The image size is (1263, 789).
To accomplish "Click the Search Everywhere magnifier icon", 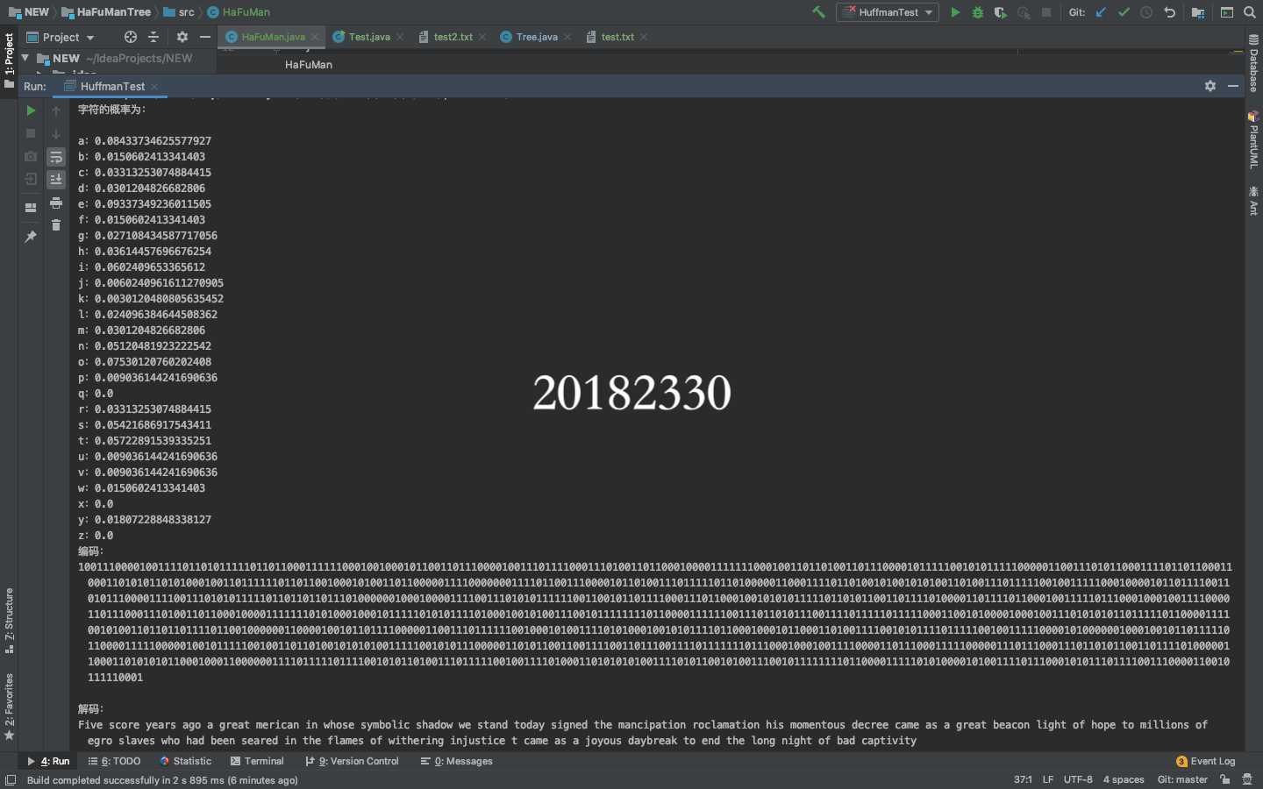I will 1250,12.
